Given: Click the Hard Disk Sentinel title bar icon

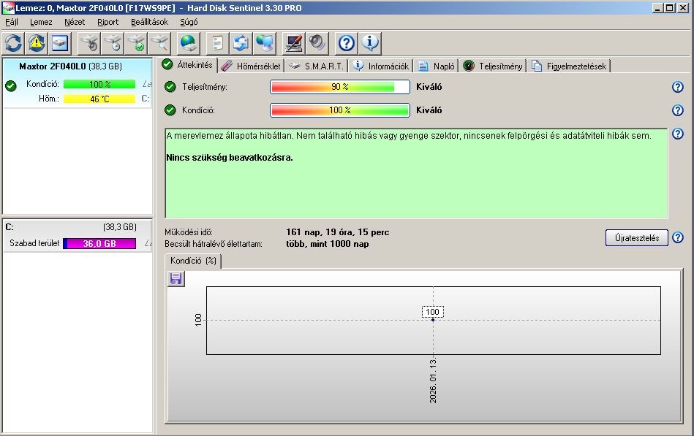Looking at the screenshot, I should (x=8, y=7).
